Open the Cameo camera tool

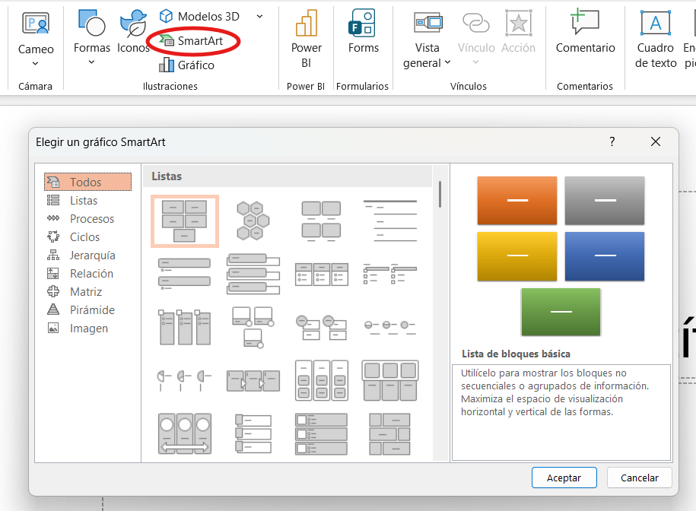[36, 33]
